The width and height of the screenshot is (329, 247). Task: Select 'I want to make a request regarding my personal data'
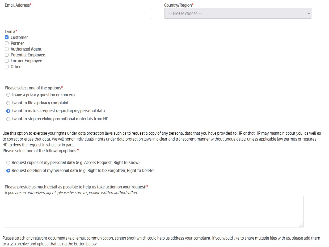coord(8,111)
